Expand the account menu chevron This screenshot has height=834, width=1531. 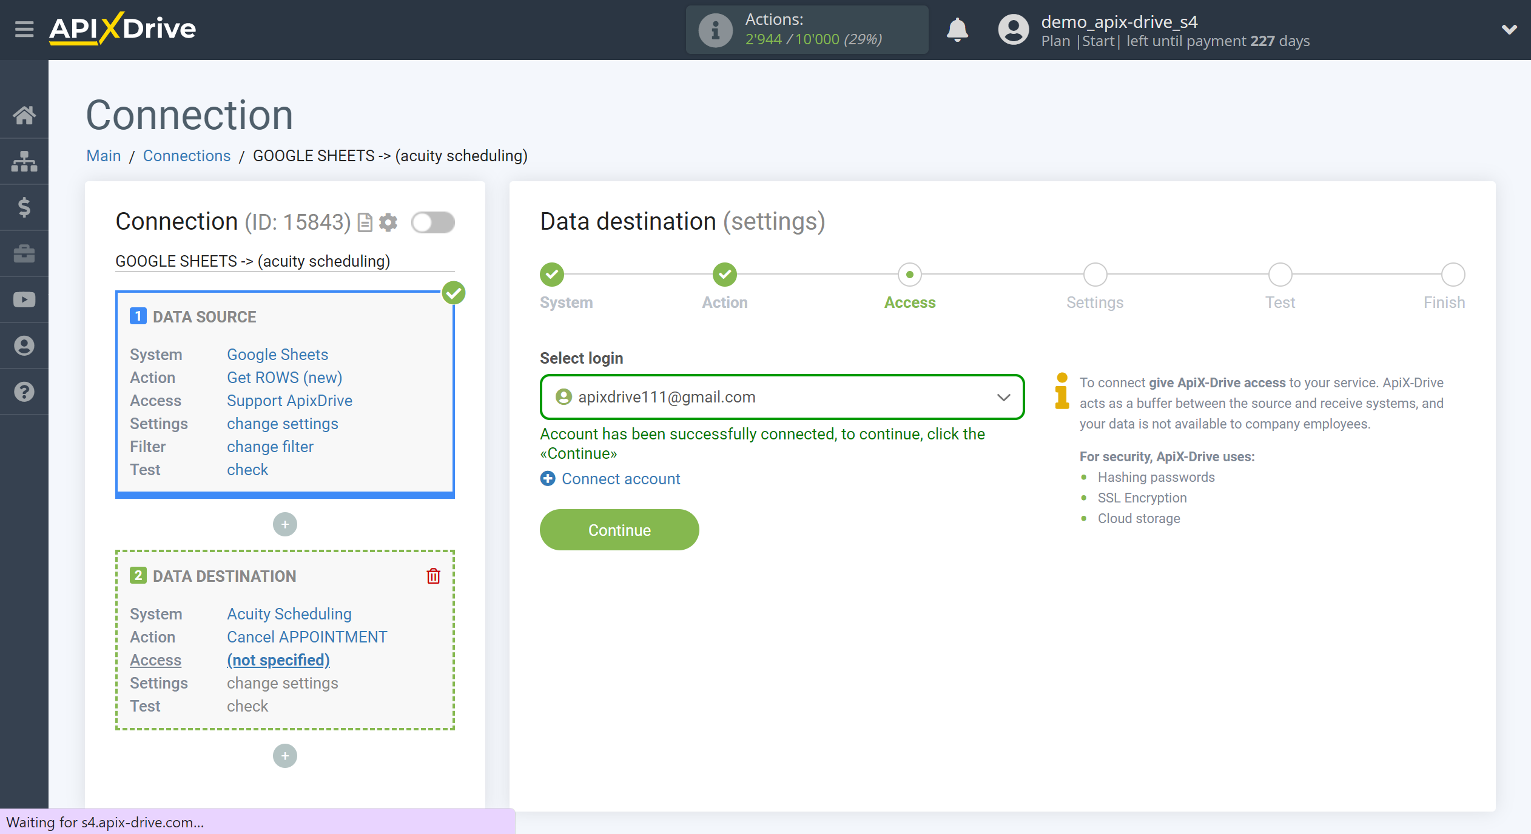(x=1509, y=29)
